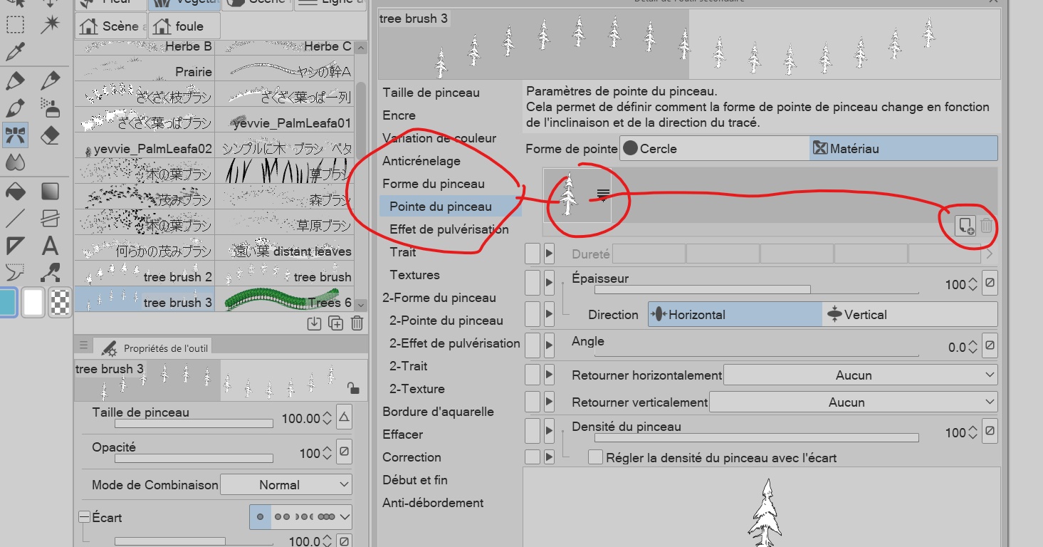Open the Bordure d'aquarelle category
Screen dimensions: 1043x547
coord(438,412)
